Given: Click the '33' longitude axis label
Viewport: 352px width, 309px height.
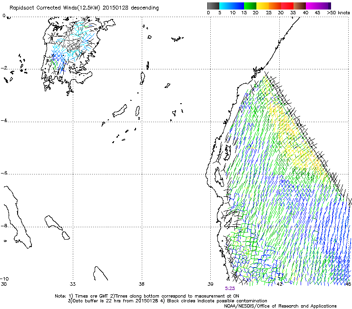Looking at the screenshot, I should point(73,284).
